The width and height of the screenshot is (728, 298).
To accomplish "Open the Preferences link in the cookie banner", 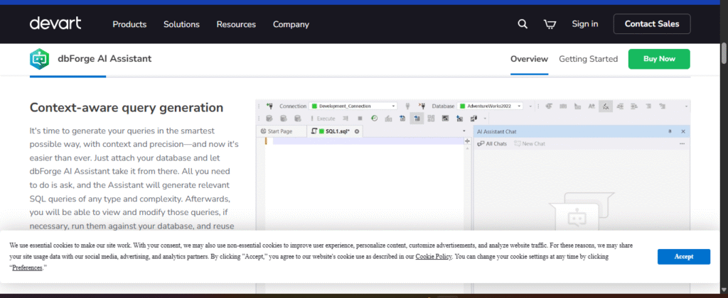I will tap(27, 267).
